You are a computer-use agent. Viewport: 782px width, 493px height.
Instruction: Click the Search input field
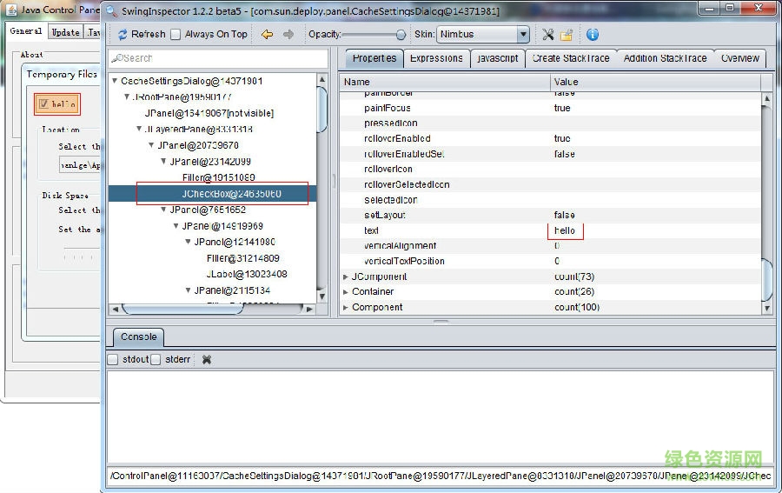tap(222, 58)
